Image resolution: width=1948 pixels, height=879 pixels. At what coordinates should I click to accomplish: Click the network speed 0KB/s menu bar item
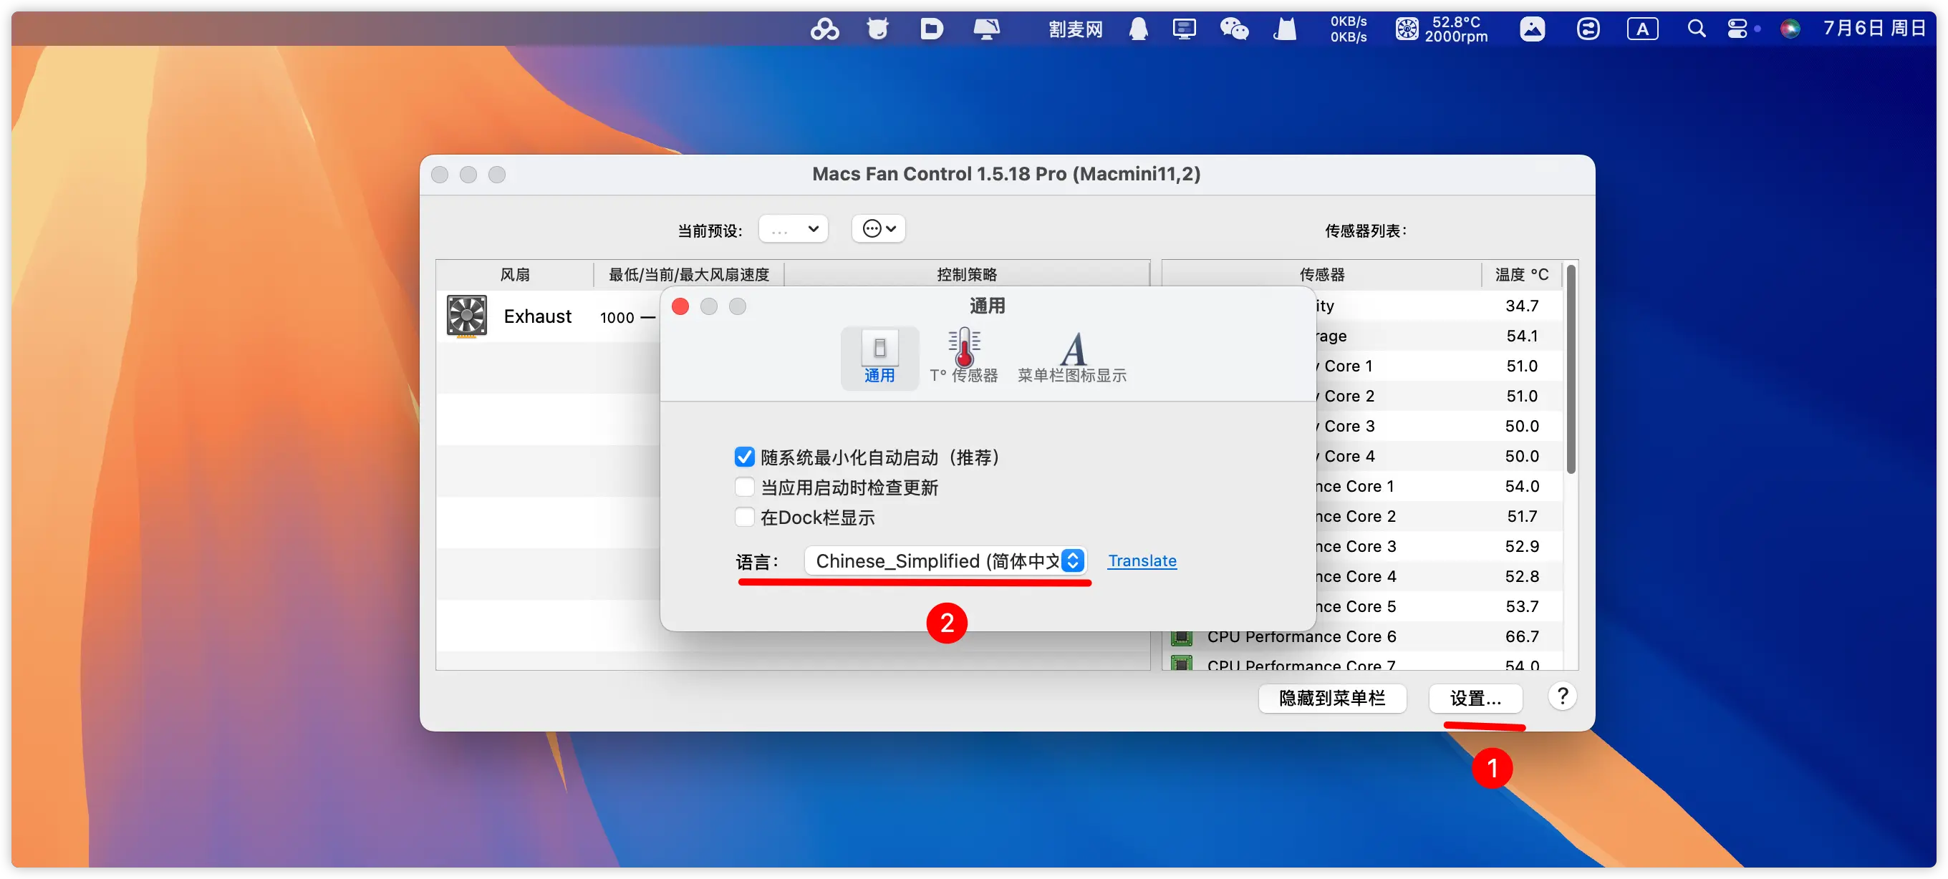(1349, 29)
